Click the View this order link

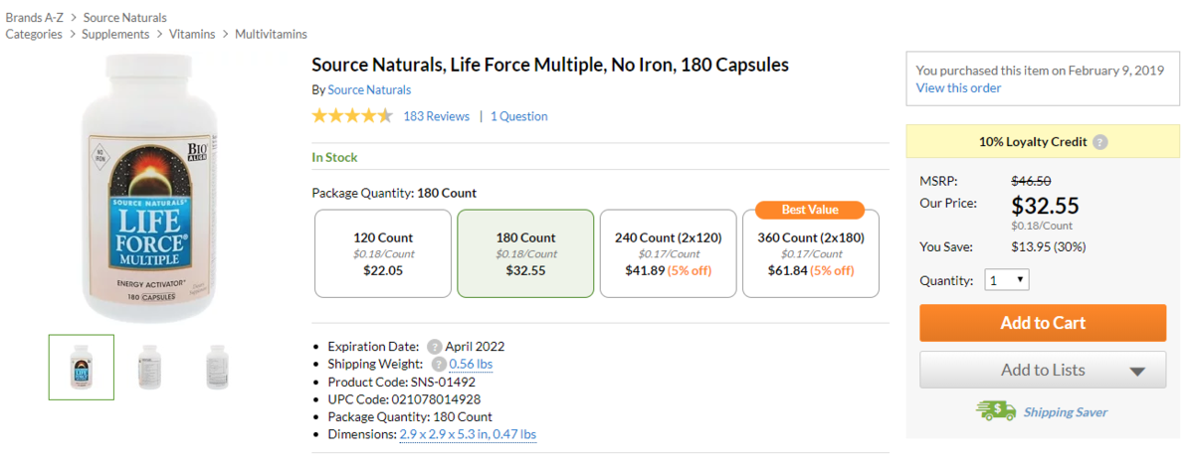click(x=959, y=87)
